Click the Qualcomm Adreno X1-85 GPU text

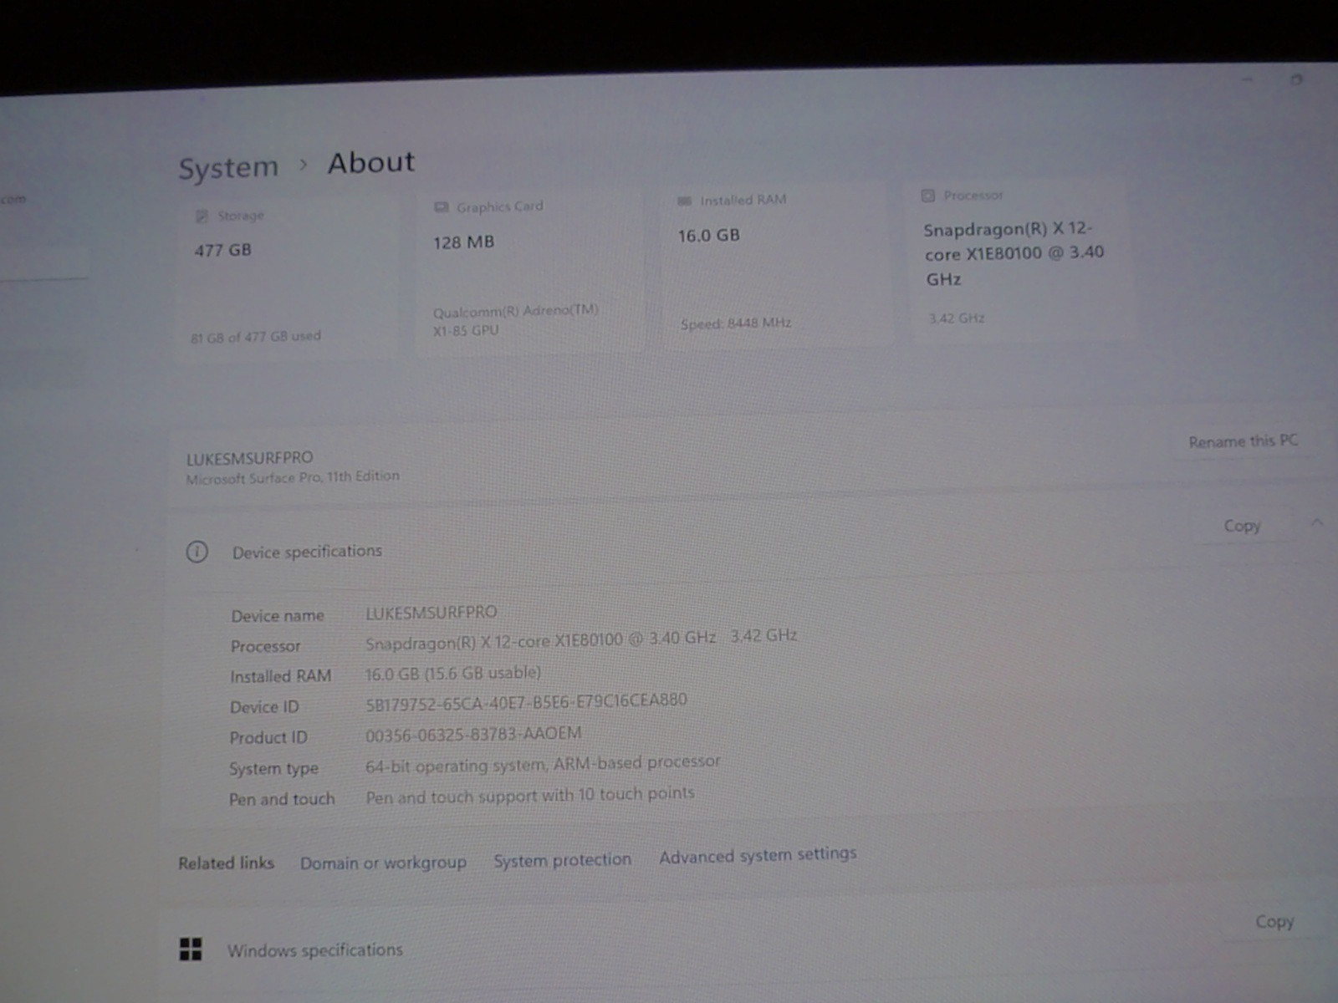(516, 320)
